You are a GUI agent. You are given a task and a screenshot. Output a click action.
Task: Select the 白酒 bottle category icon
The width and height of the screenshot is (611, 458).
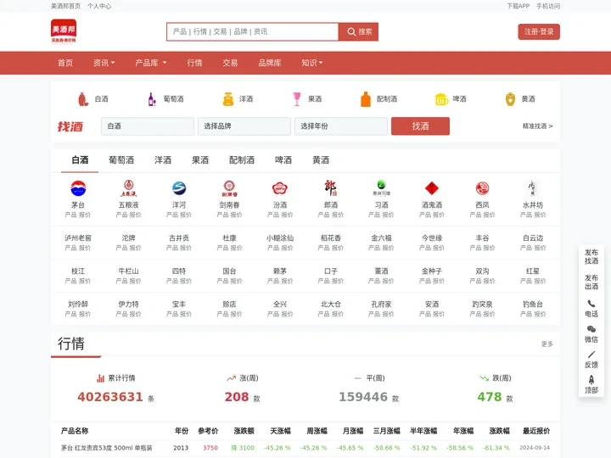pos(82,99)
